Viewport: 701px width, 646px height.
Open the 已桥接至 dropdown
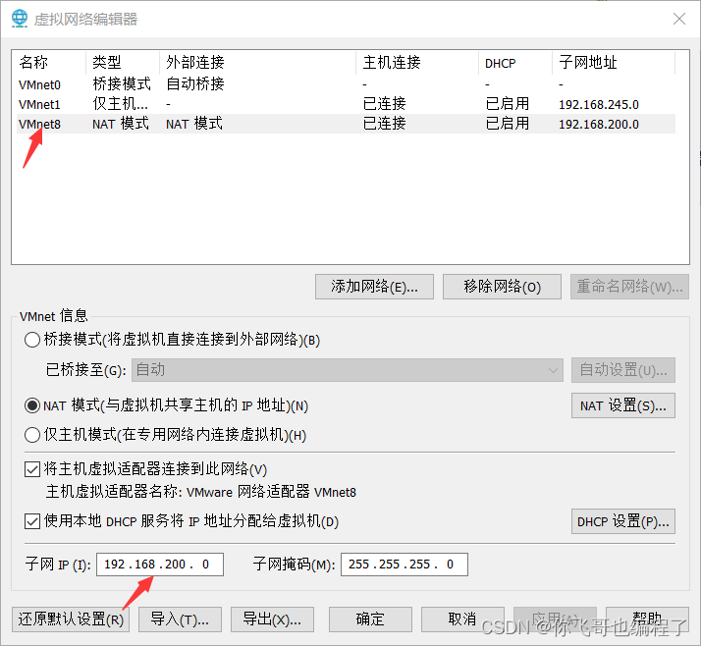[x=348, y=370]
